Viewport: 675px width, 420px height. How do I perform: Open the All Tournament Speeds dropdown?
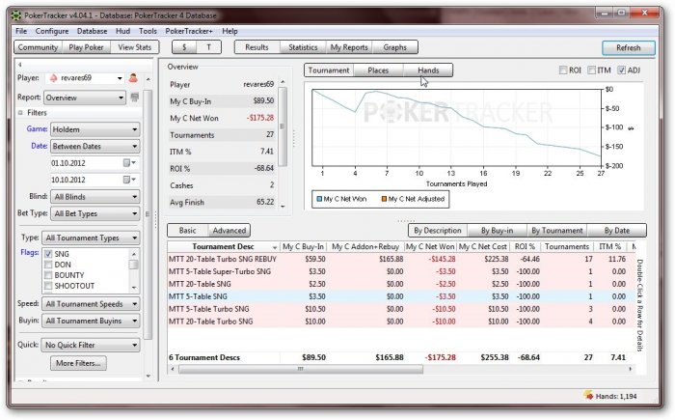[91, 304]
